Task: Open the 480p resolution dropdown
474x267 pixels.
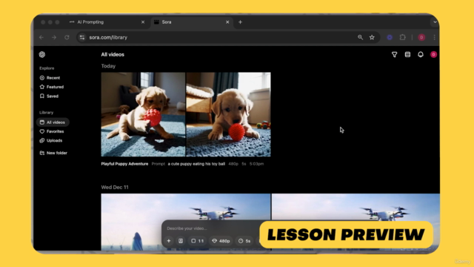Action: click(221, 241)
